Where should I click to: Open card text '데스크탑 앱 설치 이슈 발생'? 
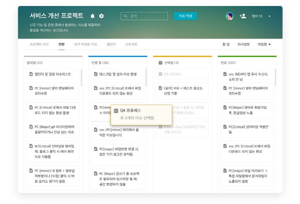pyautogui.click(x=118, y=74)
